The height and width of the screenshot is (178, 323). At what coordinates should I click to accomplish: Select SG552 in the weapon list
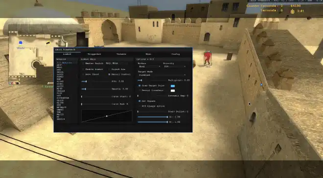point(60,74)
